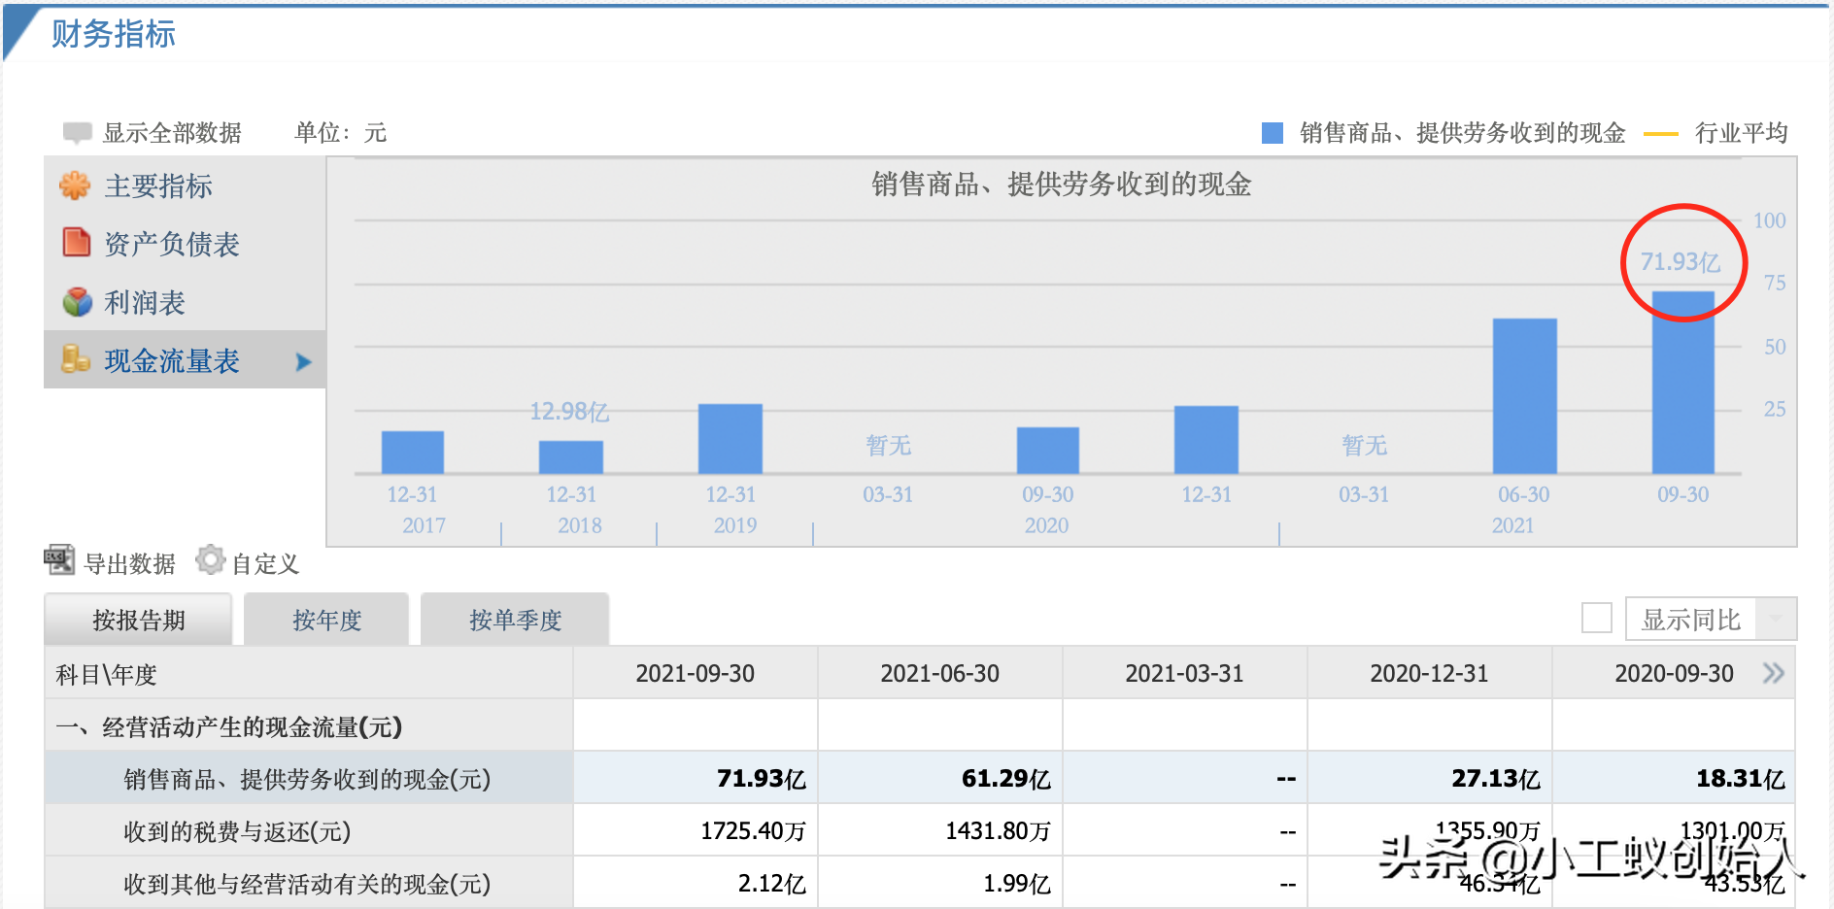
Task: Select the 按报告期 tab
Action: click(x=138, y=620)
